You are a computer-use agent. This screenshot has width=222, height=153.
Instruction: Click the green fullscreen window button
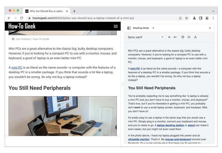click(18, 11)
